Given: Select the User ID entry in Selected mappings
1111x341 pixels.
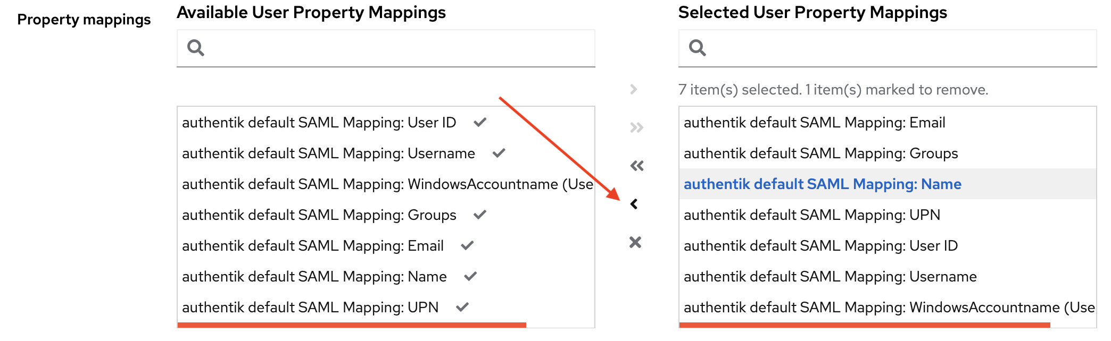Looking at the screenshot, I should 888,246.
